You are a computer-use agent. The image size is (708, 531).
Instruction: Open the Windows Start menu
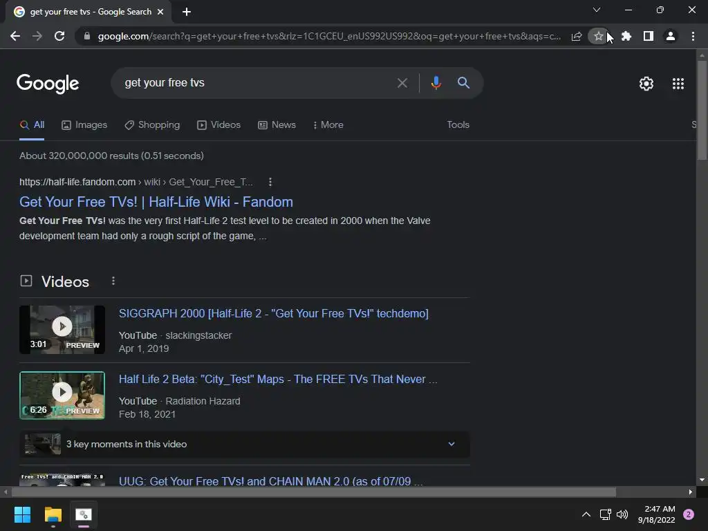coord(22,514)
